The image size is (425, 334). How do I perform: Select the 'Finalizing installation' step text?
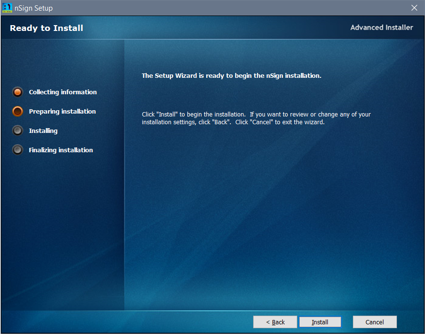point(61,150)
